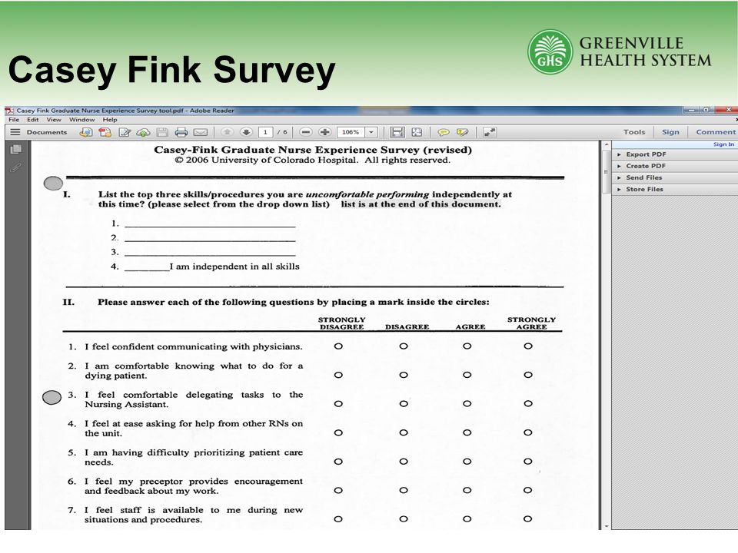
Task: Click the Greenville Health System logo
Action: (x=620, y=51)
